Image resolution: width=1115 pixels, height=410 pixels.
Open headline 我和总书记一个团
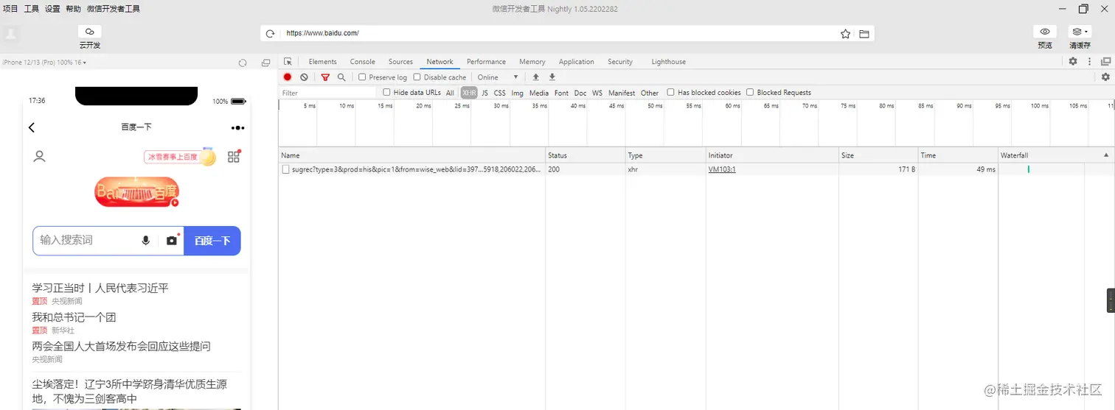74,317
